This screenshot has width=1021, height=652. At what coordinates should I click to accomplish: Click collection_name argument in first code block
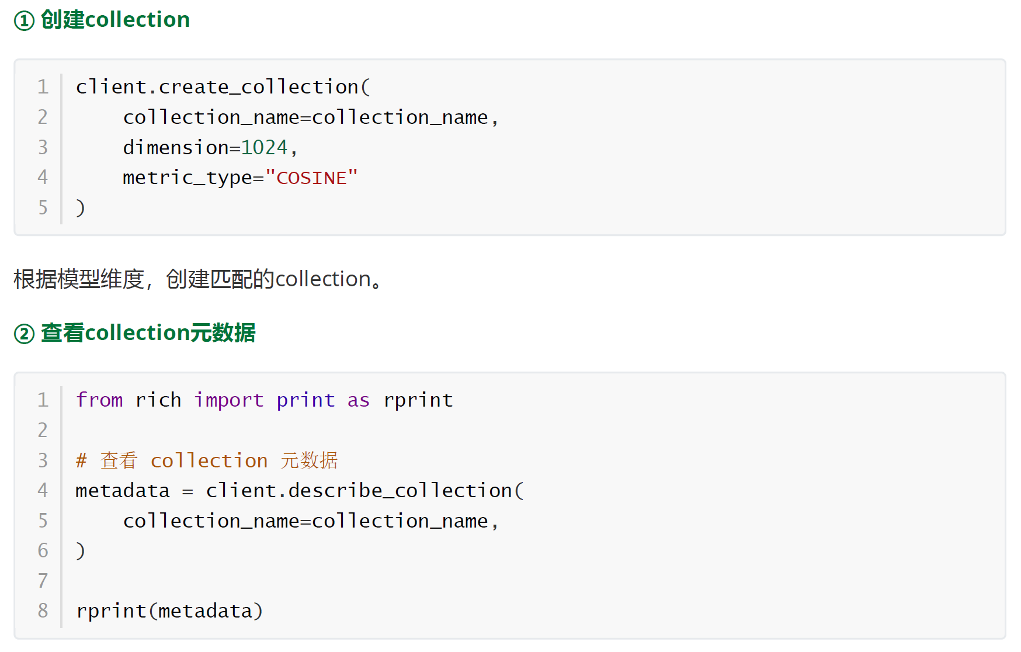[311, 117]
